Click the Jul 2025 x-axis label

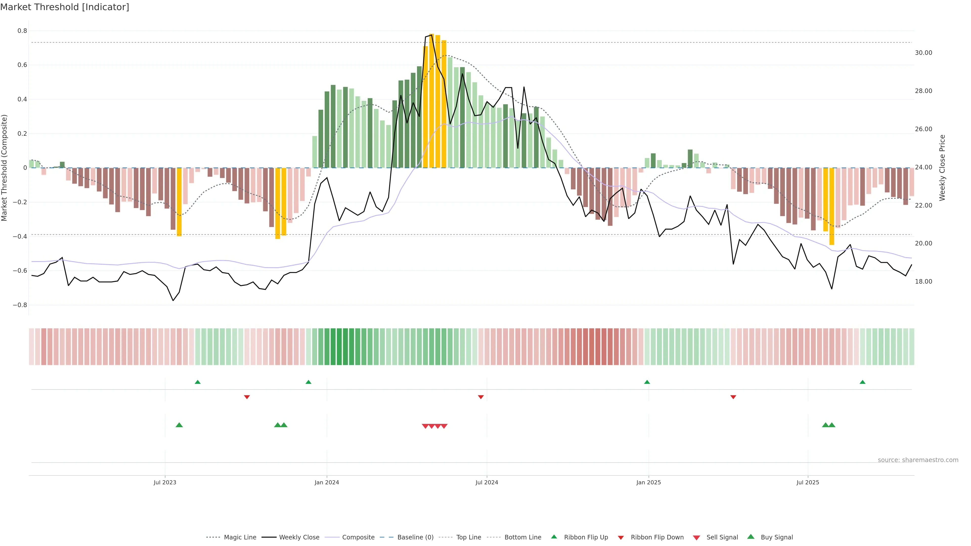pos(807,482)
